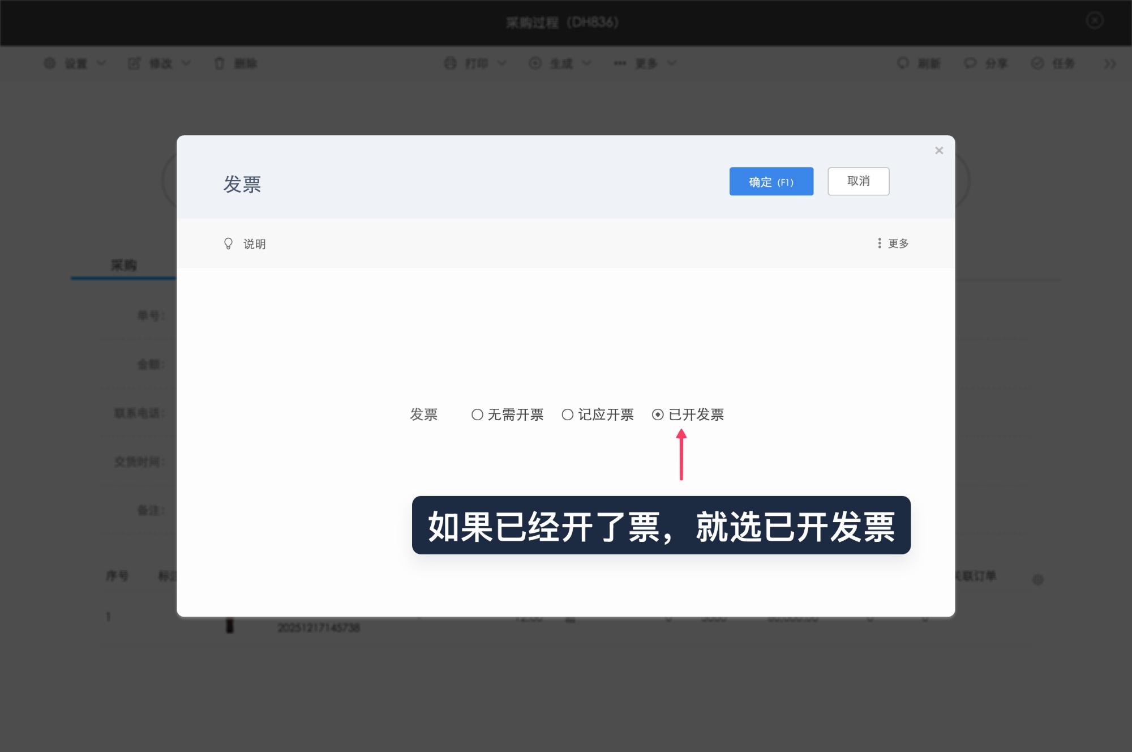Open the 更多 menu inside the dialog

[x=893, y=243]
